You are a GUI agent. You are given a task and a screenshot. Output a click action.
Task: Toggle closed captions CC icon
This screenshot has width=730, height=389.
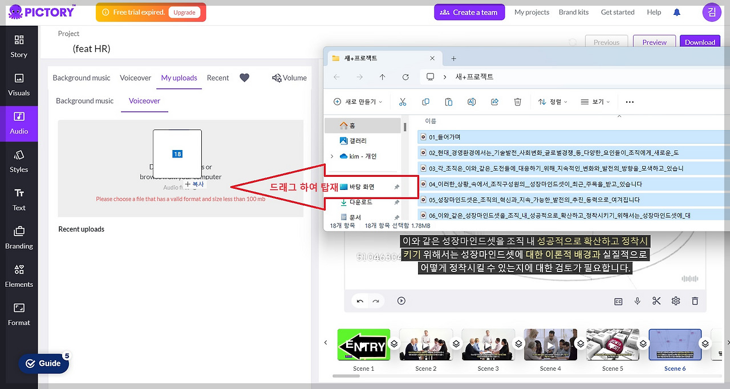[618, 301]
